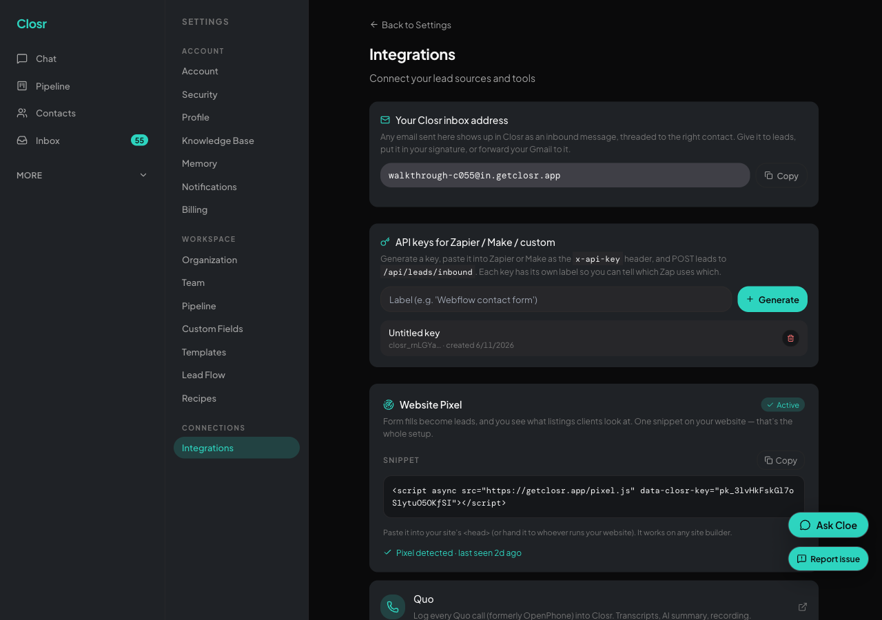Select the inbox address walkthrough-c055@in.getclosr.app field
Viewport: 882px width, 620px height.
565,175
